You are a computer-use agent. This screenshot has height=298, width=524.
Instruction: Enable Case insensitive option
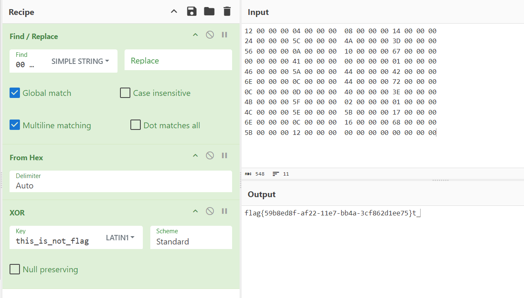(125, 93)
